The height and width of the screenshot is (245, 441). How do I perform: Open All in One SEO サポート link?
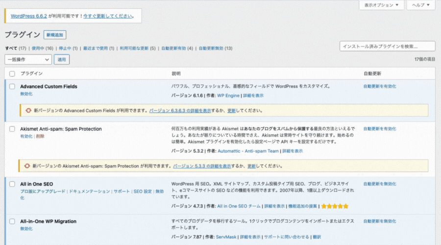point(122,192)
